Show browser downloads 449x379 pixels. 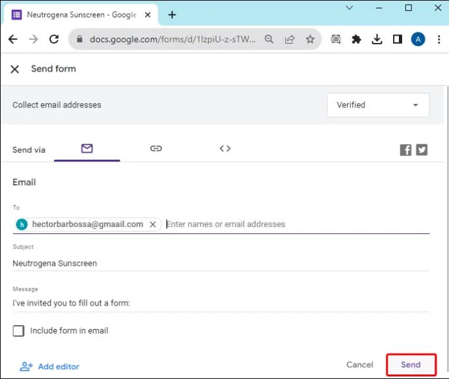[x=377, y=39]
